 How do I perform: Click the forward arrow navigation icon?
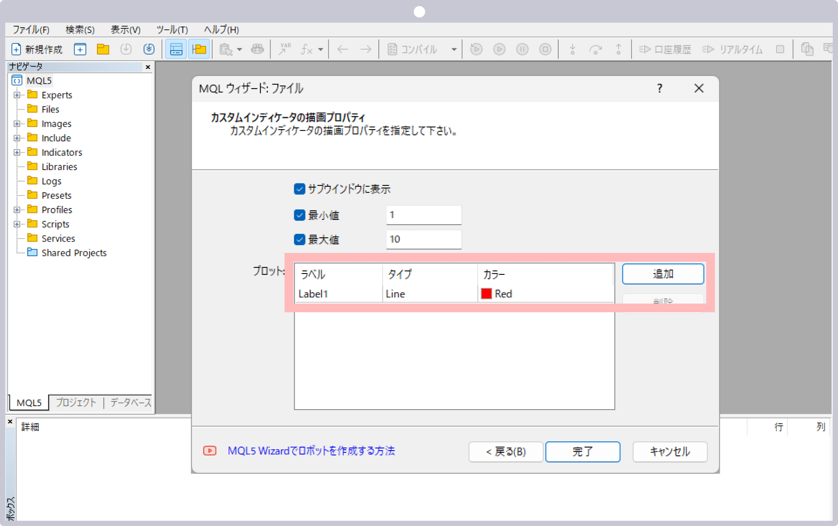pos(366,49)
